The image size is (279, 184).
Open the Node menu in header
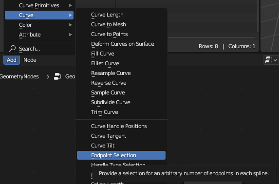(30, 60)
